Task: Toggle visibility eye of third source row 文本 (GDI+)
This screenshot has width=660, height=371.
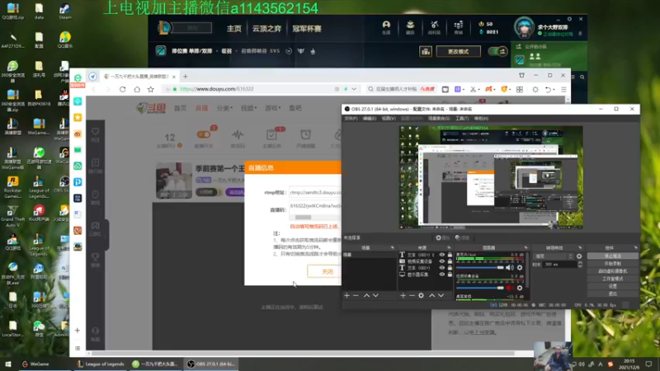Action: pos(441,267)
